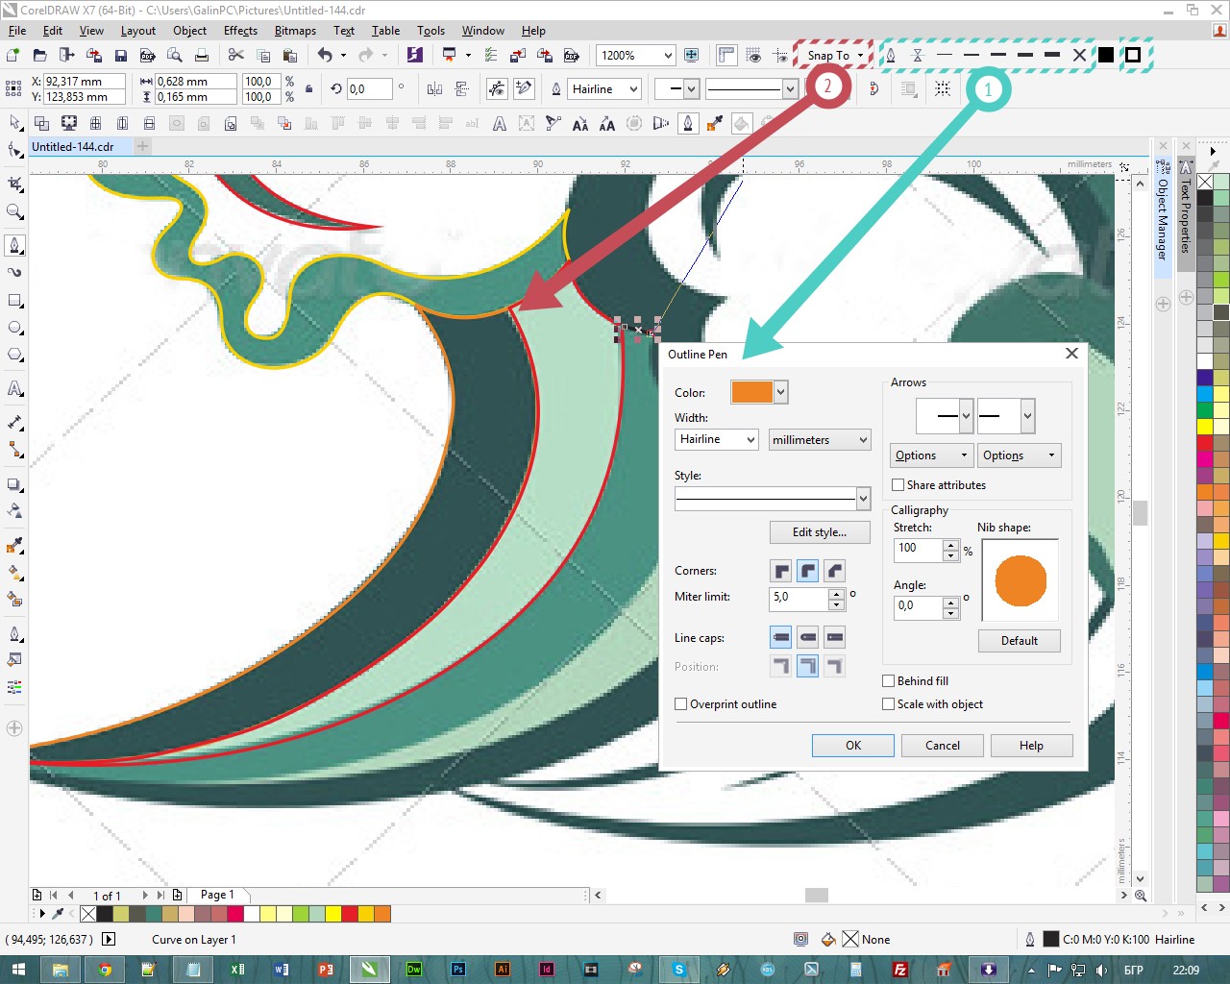Click left arrow Options button
This screenshot has width=1230, height=984.
932,455
